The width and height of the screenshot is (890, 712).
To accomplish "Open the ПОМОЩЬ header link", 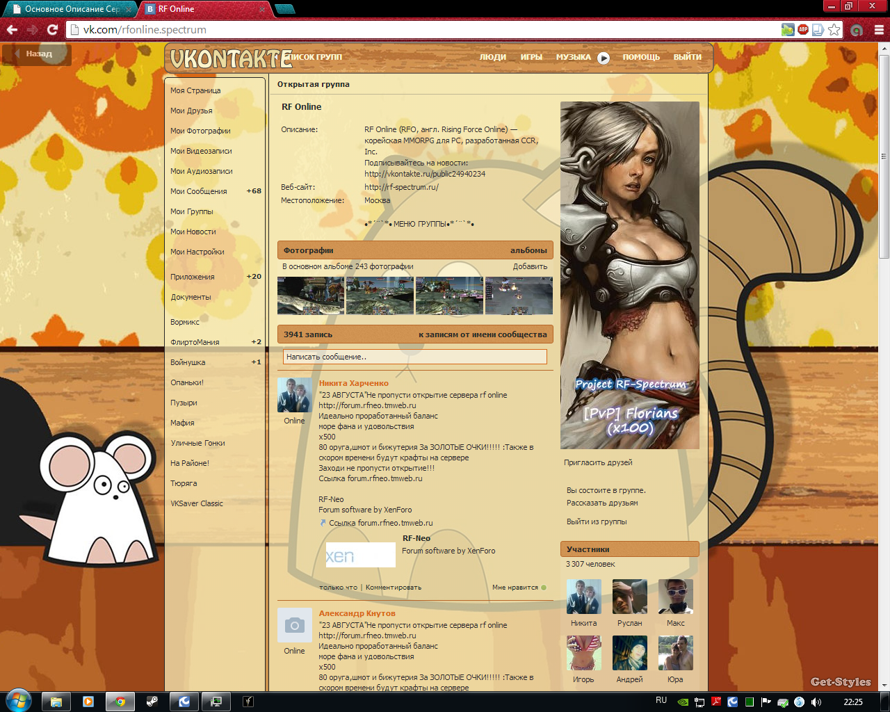I will tap(641, 57).
